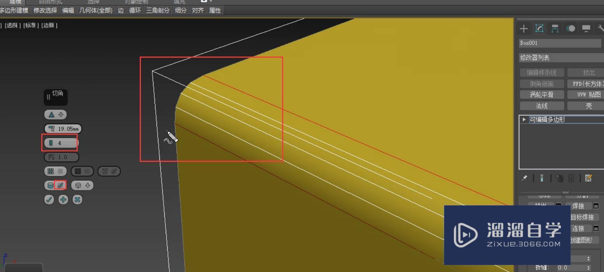Open Configure Modifier Sets icon
The height and width of the screenshot is (272, 604).
588,178
